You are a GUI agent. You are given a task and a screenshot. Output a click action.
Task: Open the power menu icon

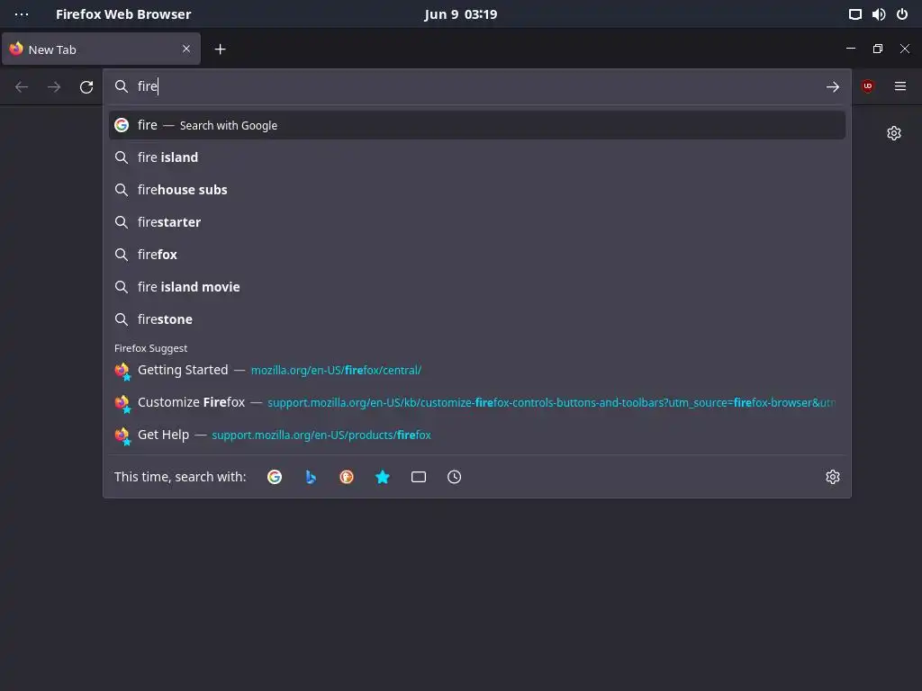pos(902,14)
